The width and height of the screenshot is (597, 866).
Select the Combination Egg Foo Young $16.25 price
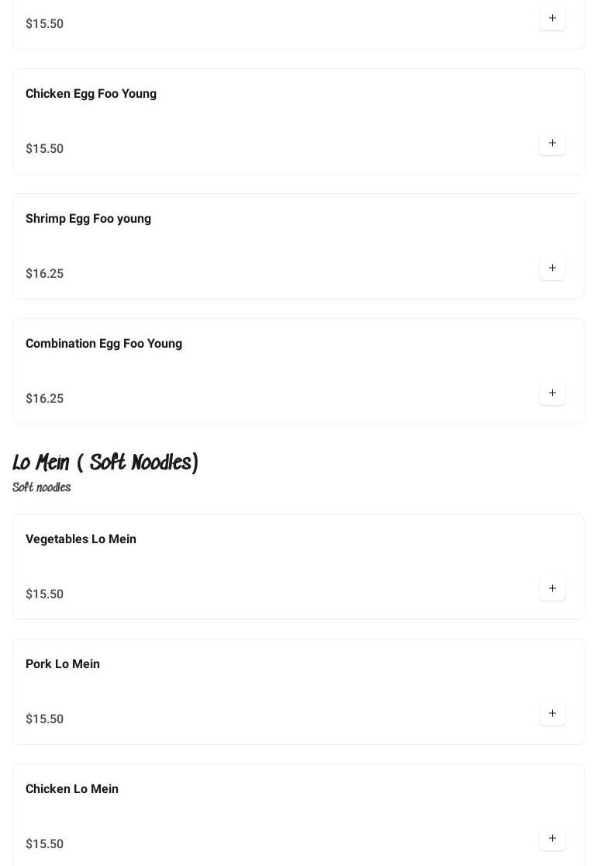(x=45, y=399)
